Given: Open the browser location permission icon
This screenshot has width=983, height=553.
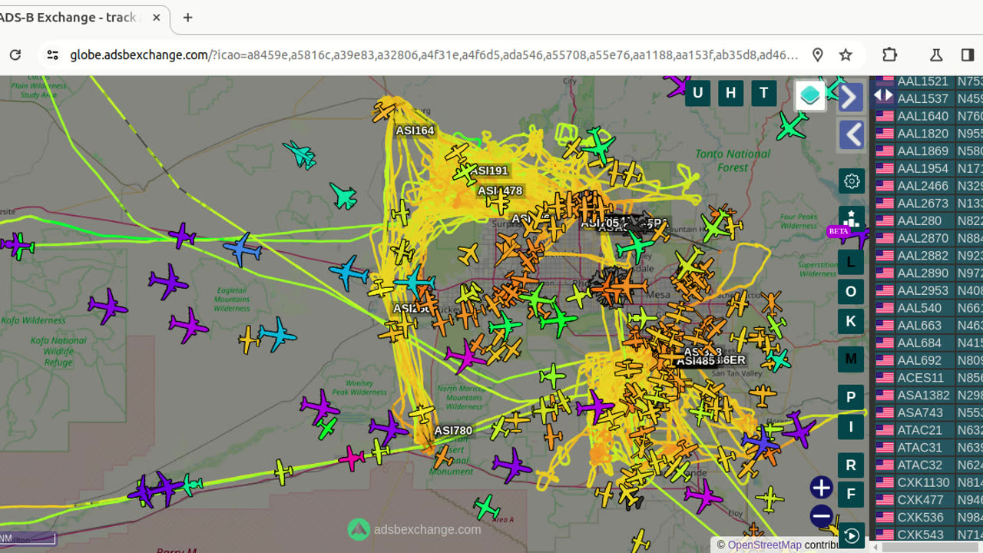Looking at the screenshot, I should coord(818,55).
